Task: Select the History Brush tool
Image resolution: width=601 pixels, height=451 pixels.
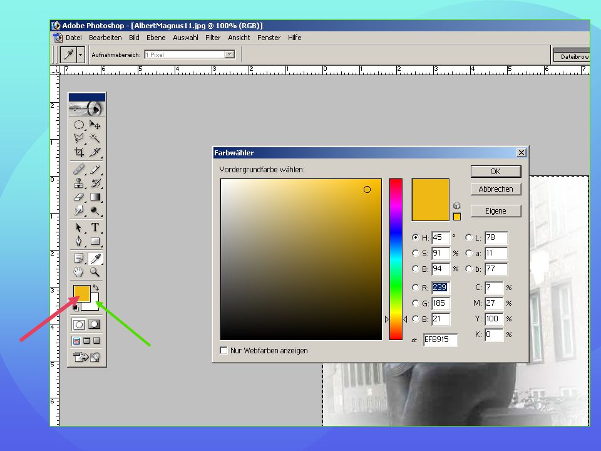Action: pyautogui.click(x=95, y=183)
